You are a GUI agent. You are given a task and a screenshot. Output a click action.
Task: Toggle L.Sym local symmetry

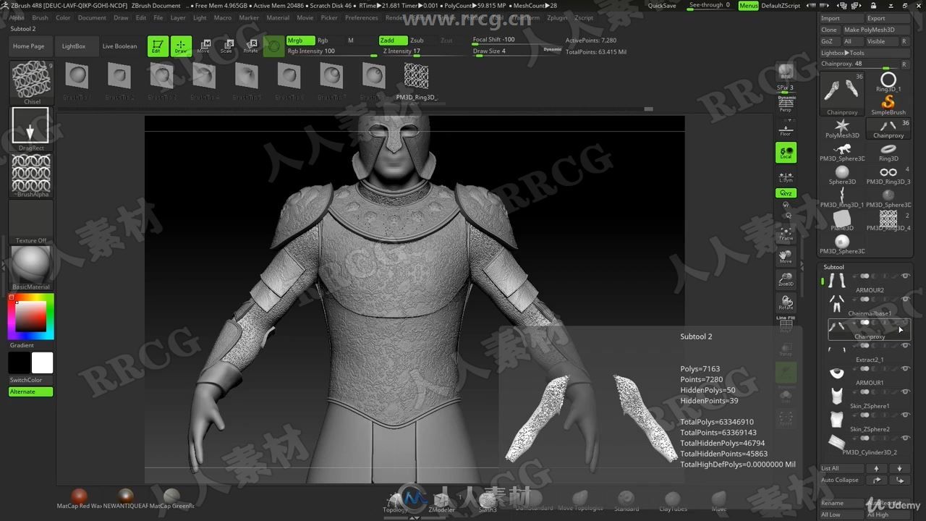point(786,176)
